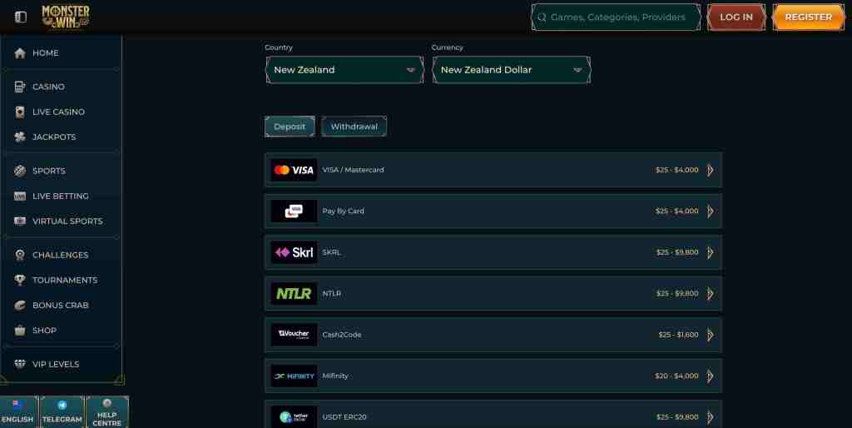This screenshot has height=428, width=852.
Task: Expand the Cash2Code row arrow
Action: (x=711, y=335)
